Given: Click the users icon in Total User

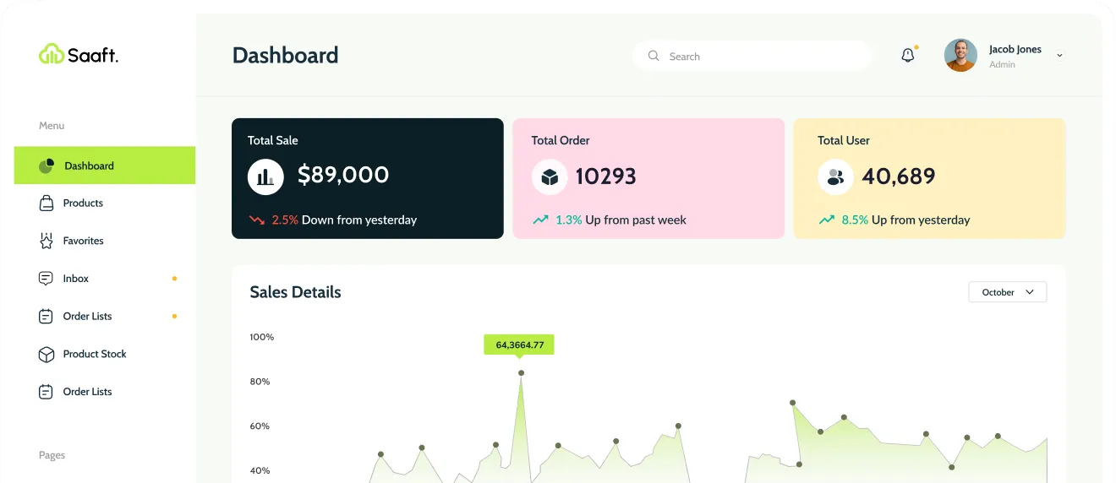Looking at the screenshot, I should [x=835, y=176].
